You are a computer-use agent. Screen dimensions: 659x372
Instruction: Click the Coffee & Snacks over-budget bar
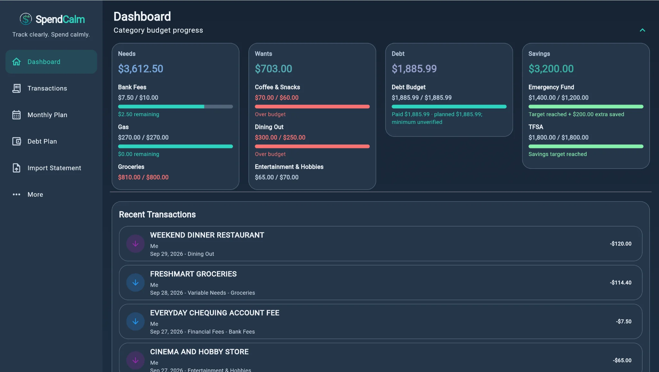pos(312,107)
